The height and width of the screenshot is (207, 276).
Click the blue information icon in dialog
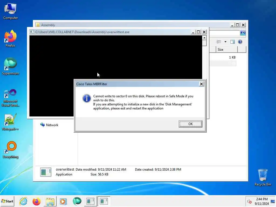(x=87, y=98)
